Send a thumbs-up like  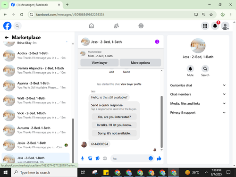point(159,158)
